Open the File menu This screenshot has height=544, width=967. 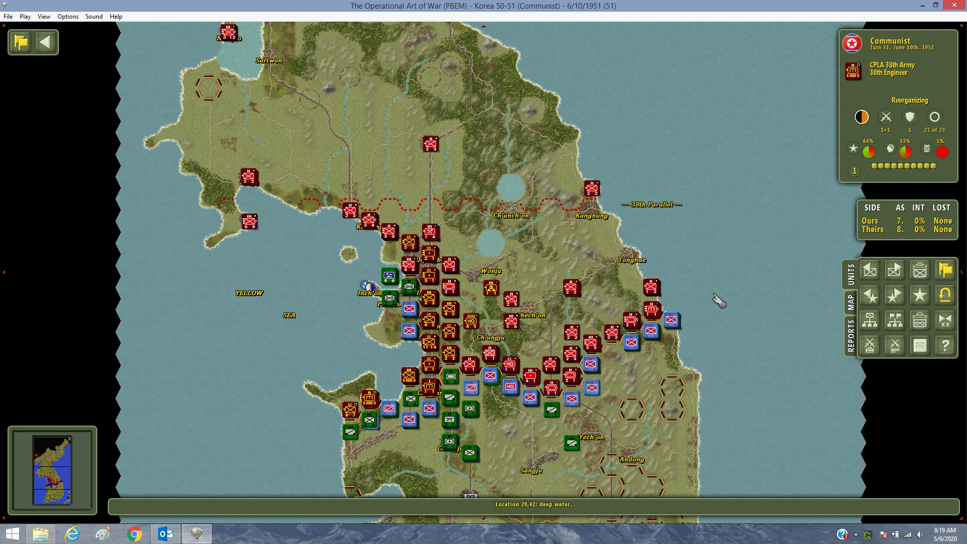8,17
